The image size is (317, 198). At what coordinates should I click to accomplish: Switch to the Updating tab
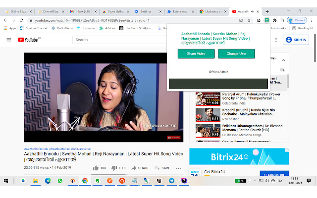point(212,11)
